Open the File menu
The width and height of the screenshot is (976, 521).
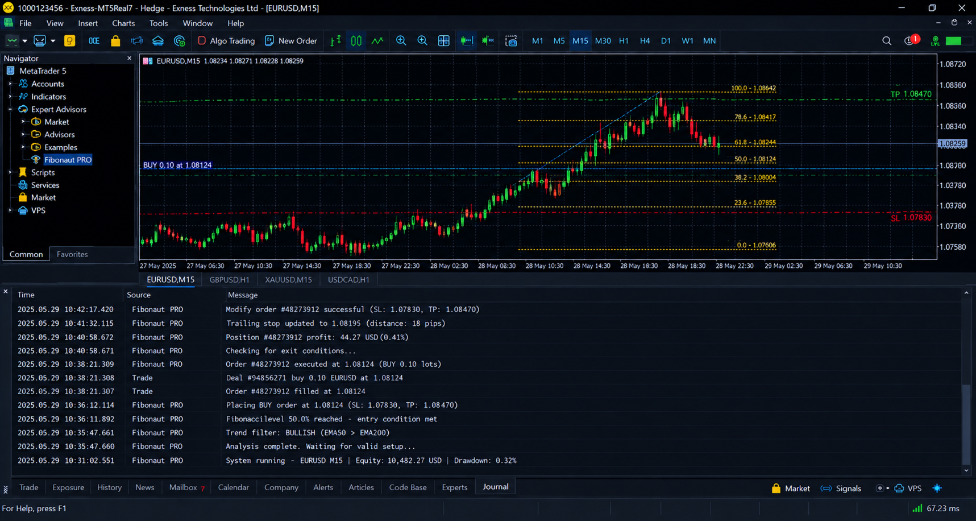click(x=26, y=23)
